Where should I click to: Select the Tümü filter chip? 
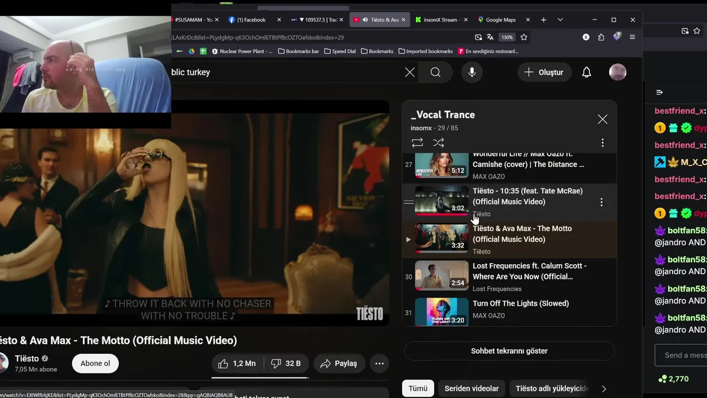(418, 389)
